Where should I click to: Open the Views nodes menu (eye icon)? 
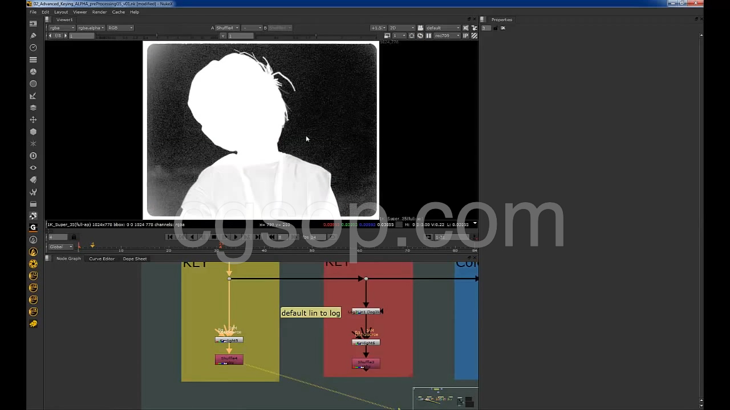(33, 167)
